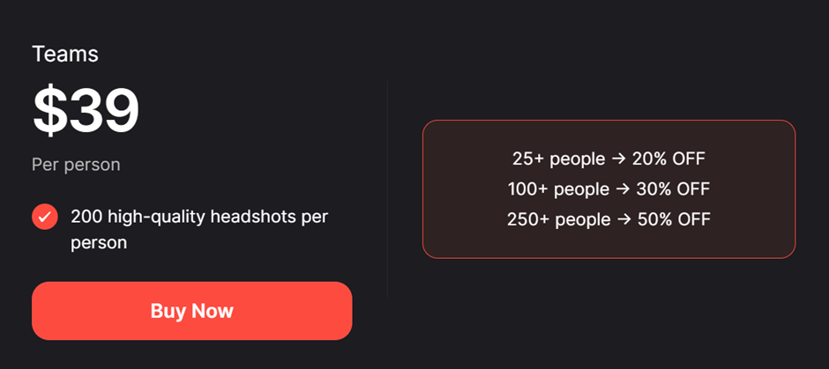Click the 100+ people label

point(558,189)
